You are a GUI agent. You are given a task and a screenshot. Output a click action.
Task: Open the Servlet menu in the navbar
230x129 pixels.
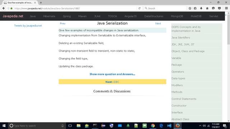point(213,16)
